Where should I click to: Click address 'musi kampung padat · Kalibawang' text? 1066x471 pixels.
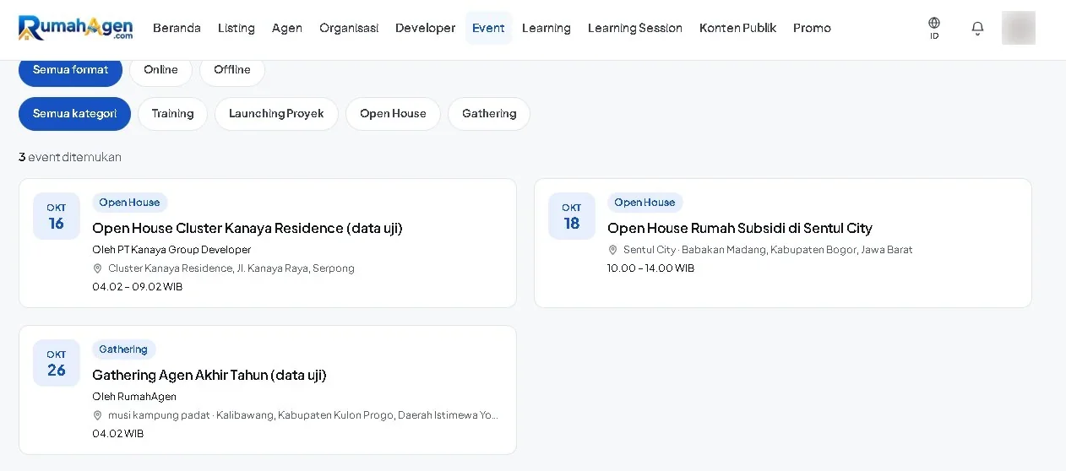303,415
